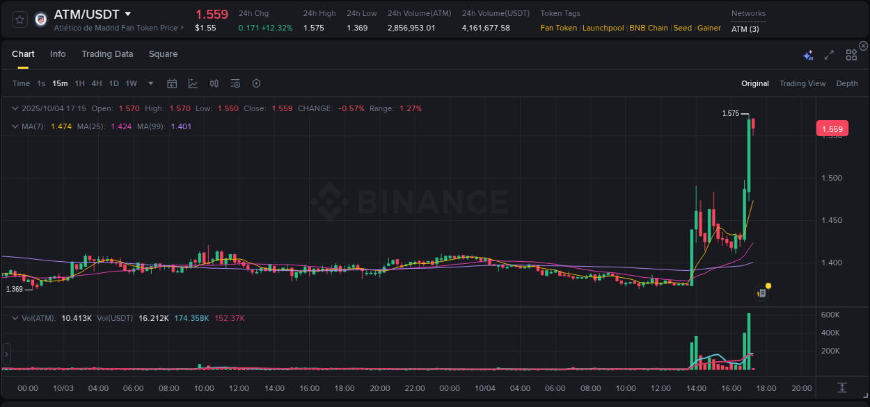Screen dimensions: 870x407
Task: Open the widget layout shapes icon
Action: point(851,55)
